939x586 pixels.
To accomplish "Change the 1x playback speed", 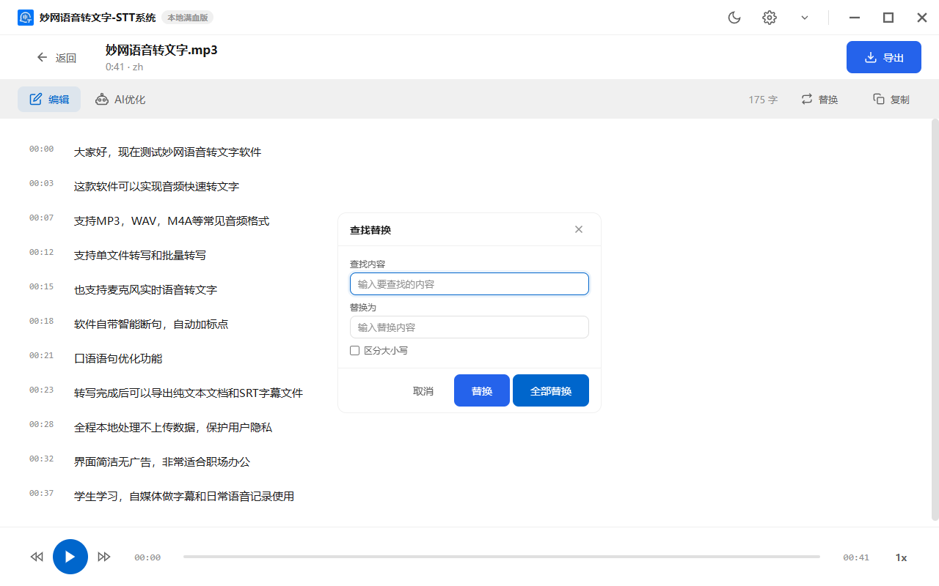I will pos(901,557).
